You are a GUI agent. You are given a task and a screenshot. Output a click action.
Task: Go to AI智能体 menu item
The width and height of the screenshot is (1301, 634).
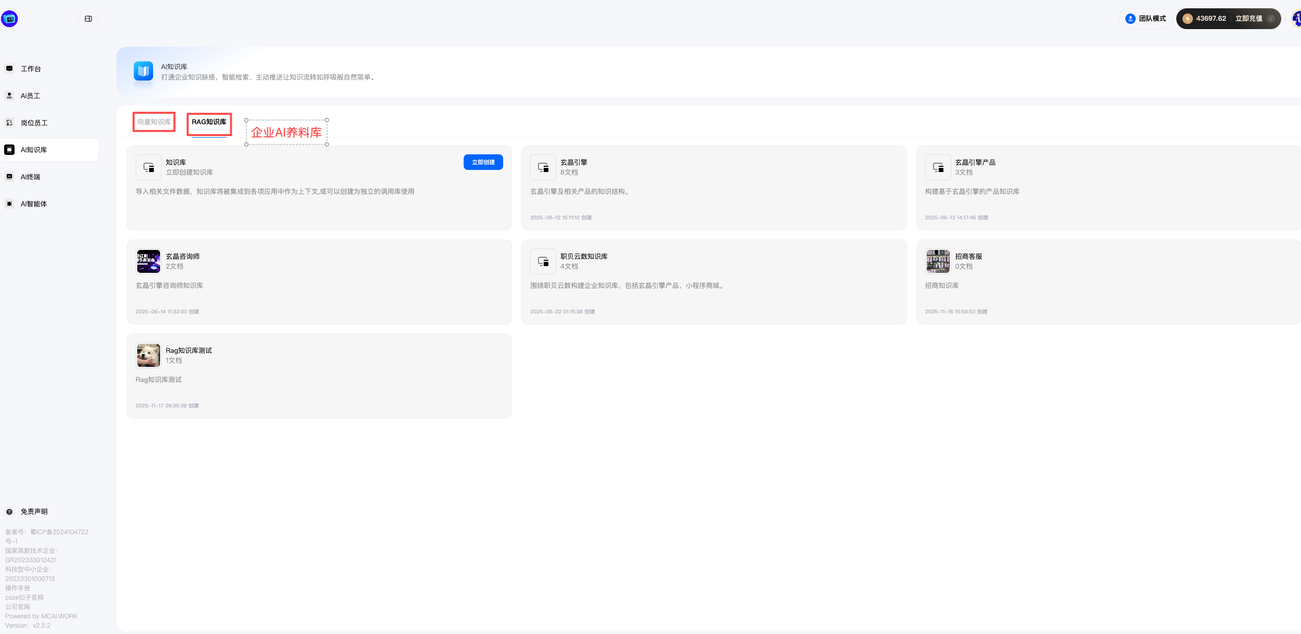(33, 204)
